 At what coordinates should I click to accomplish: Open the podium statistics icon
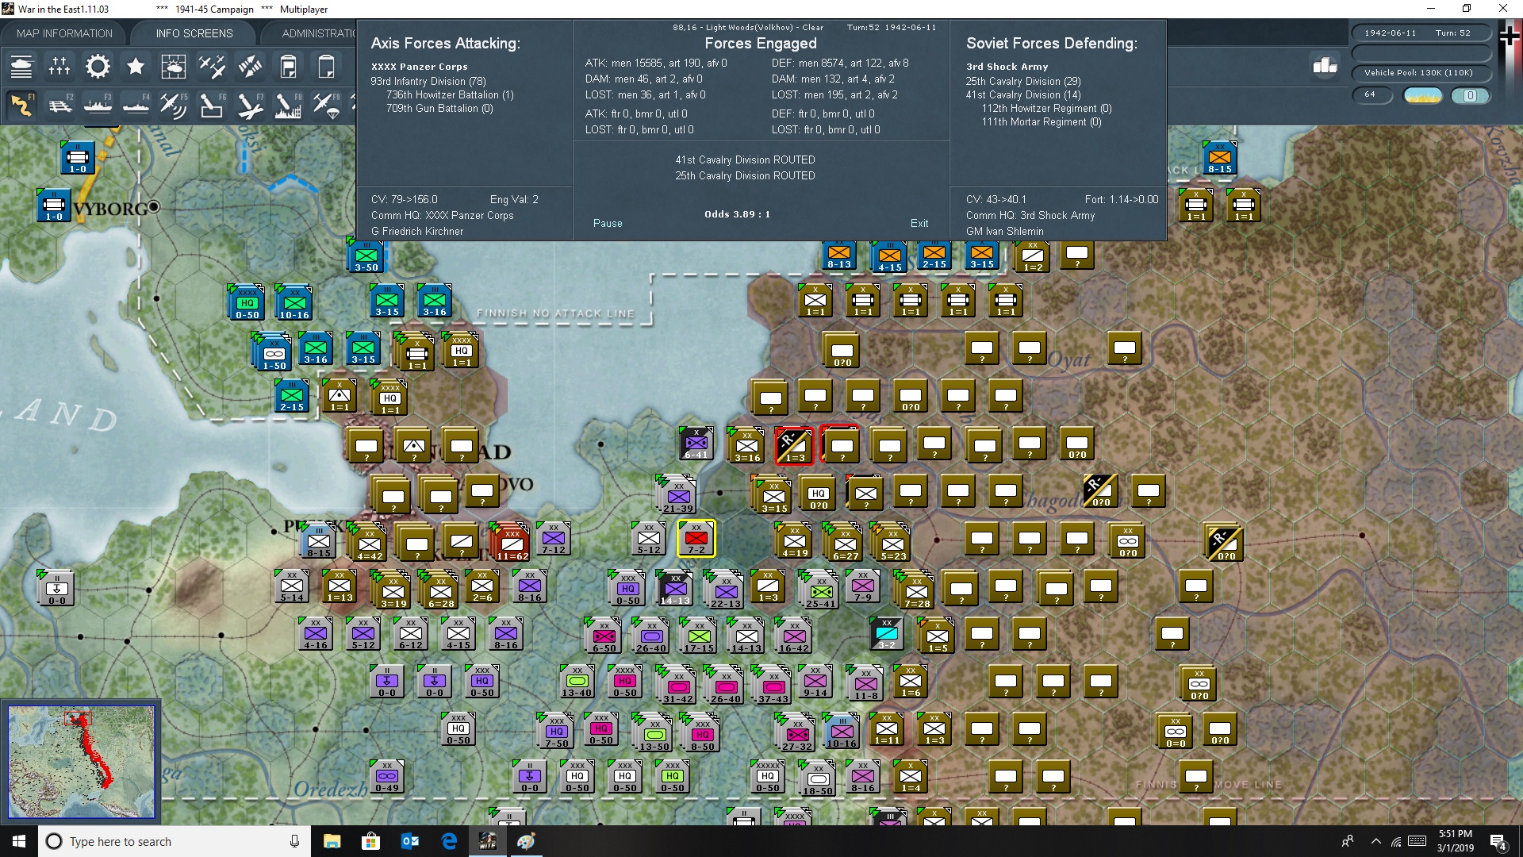pos(1325,66)
